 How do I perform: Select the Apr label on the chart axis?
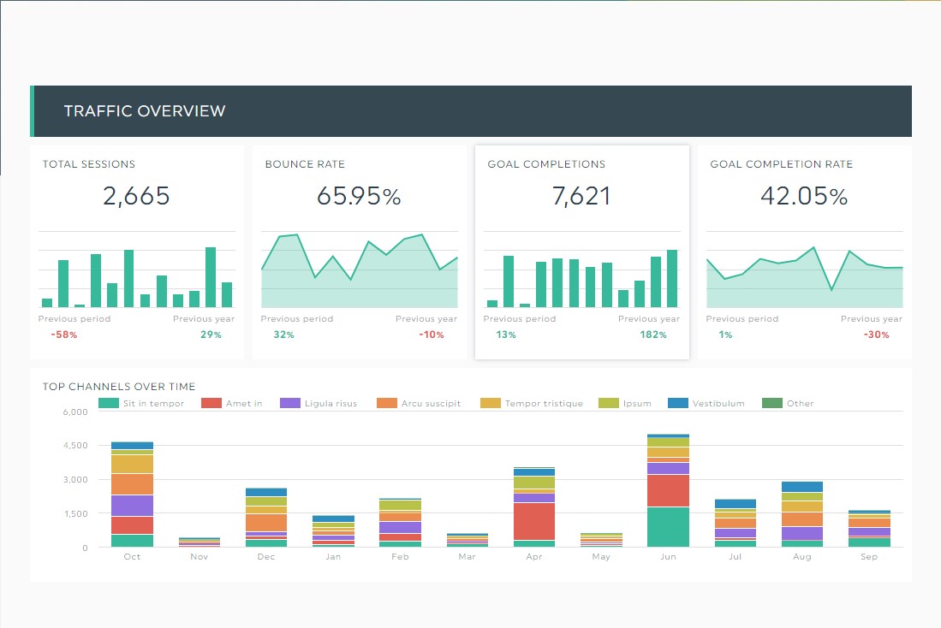(x=534, y=557)
